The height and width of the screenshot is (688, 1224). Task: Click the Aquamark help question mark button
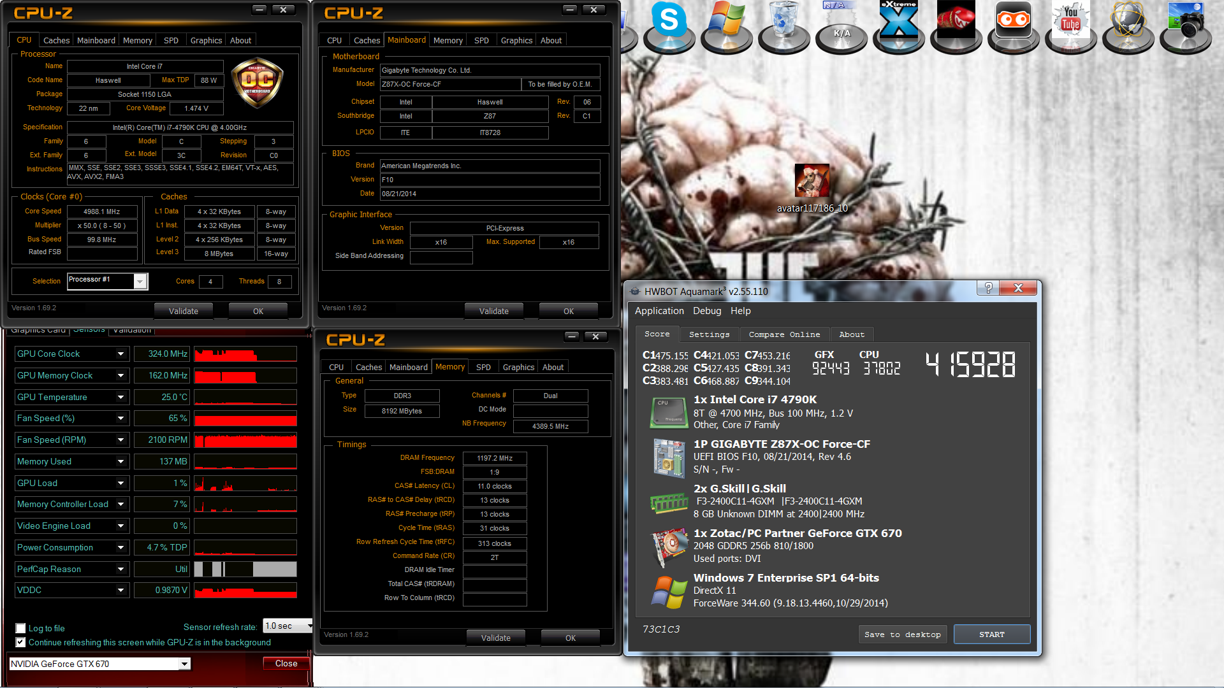989,288
